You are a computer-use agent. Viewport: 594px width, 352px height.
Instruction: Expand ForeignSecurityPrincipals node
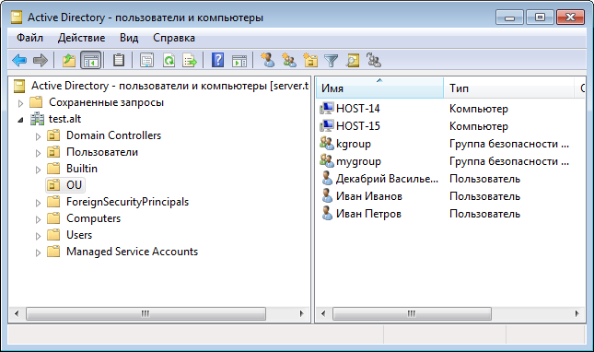[38, 203]
